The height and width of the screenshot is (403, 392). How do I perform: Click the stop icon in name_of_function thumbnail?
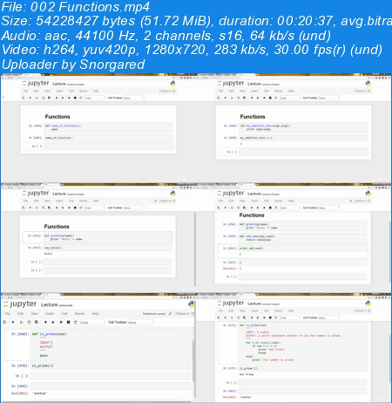coord(75,98)
